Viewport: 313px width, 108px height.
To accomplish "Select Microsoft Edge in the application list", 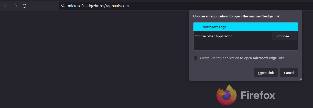I will tap(214, 27).
